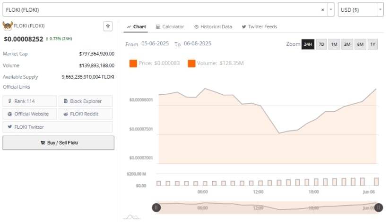Open the From date field 05-06-2025
390x222 pixels.
pyautogui.click(x=156, y=44)
